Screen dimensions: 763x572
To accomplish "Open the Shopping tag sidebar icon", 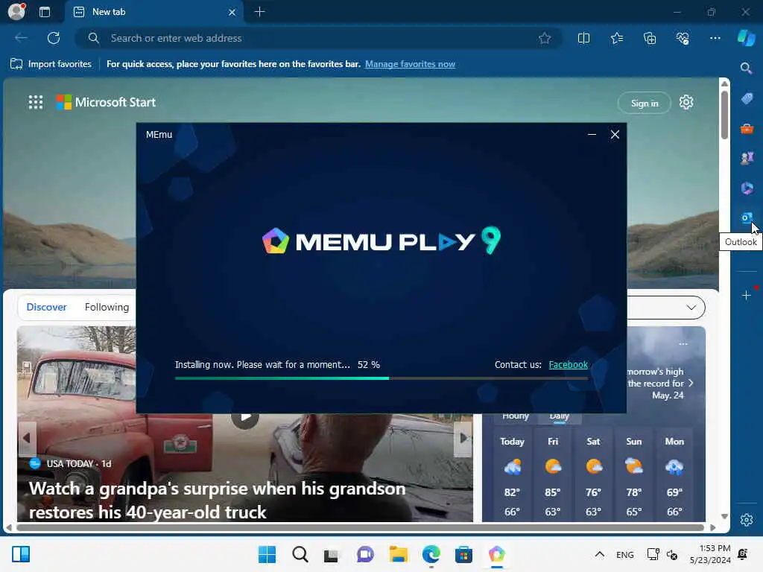I will coord(747,99).
